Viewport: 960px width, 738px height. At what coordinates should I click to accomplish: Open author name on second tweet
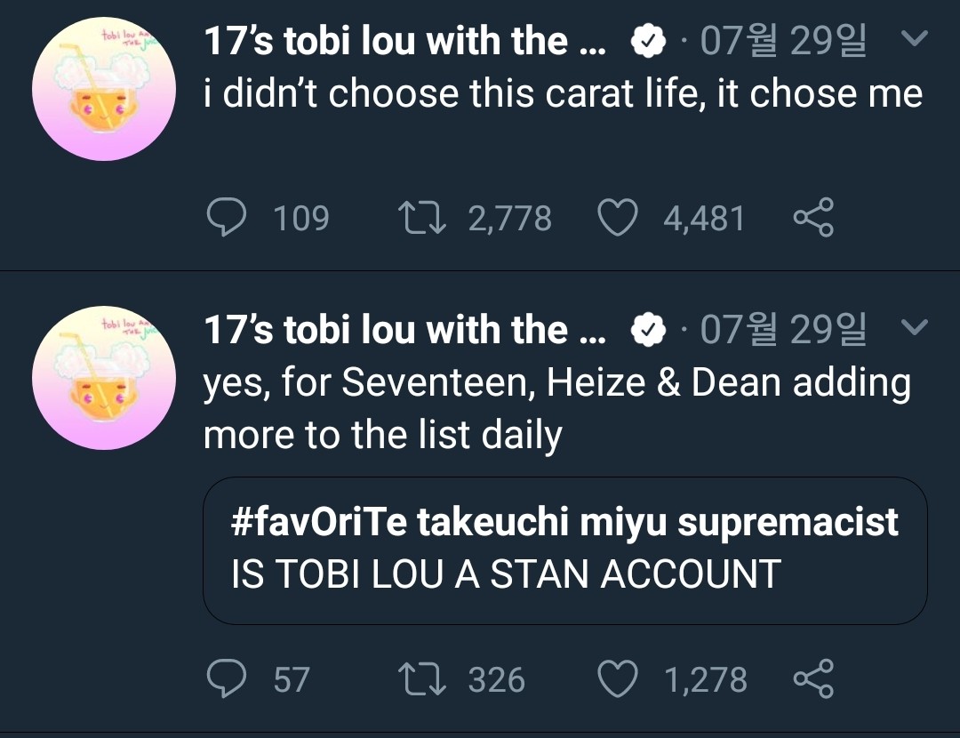click(404, 330)
